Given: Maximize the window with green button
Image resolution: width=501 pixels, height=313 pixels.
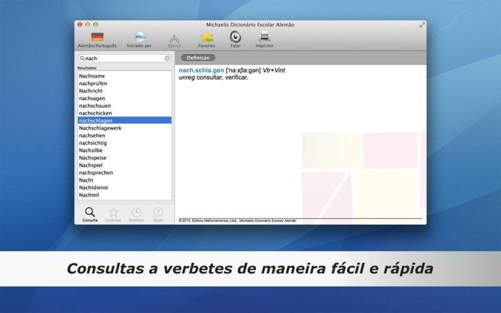Looking at the screenshot, I should (95, 24).
